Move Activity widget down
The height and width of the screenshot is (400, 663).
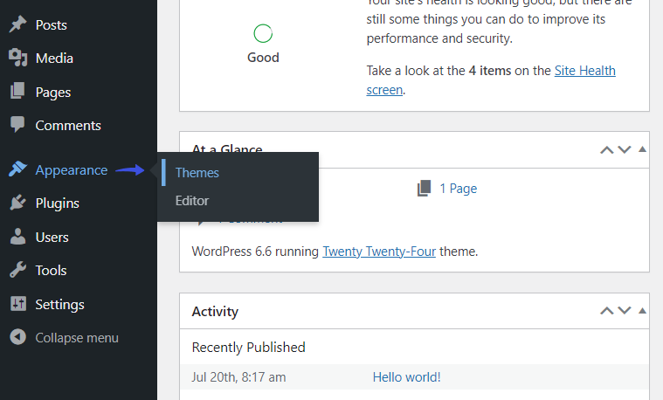(x=625, y=311)
